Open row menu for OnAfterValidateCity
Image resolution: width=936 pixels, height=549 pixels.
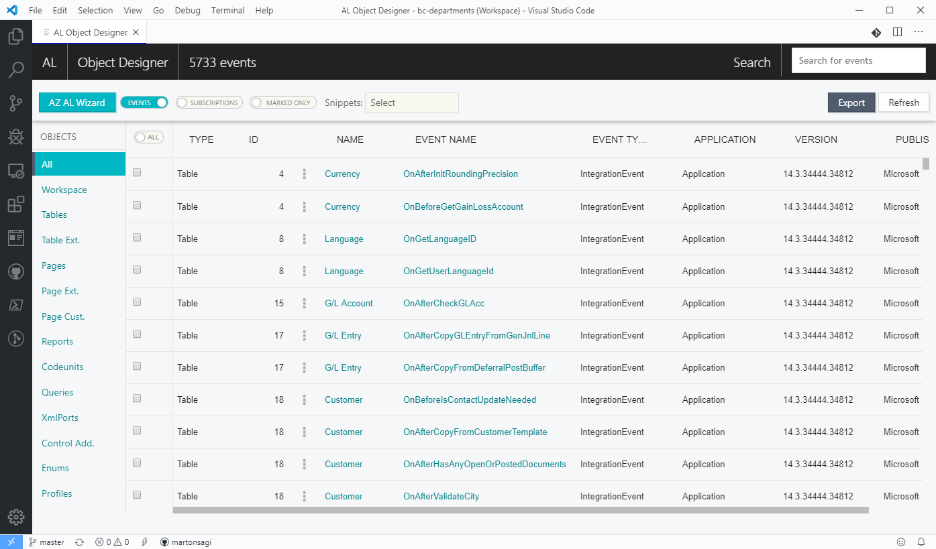point(305,496)
